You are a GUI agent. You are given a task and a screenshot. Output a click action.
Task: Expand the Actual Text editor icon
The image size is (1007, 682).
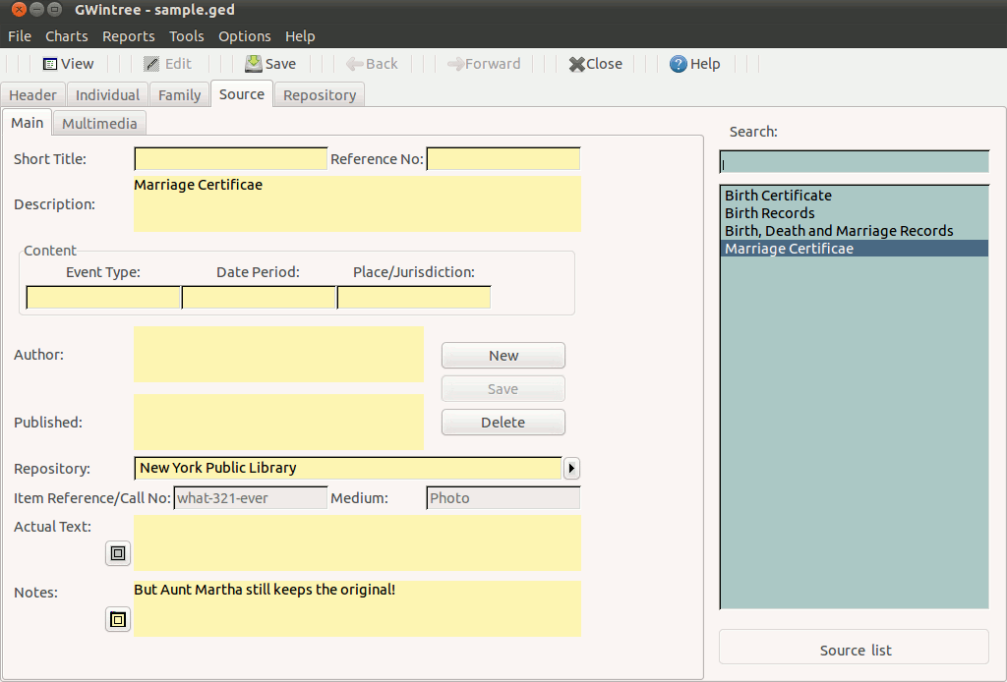118,553
